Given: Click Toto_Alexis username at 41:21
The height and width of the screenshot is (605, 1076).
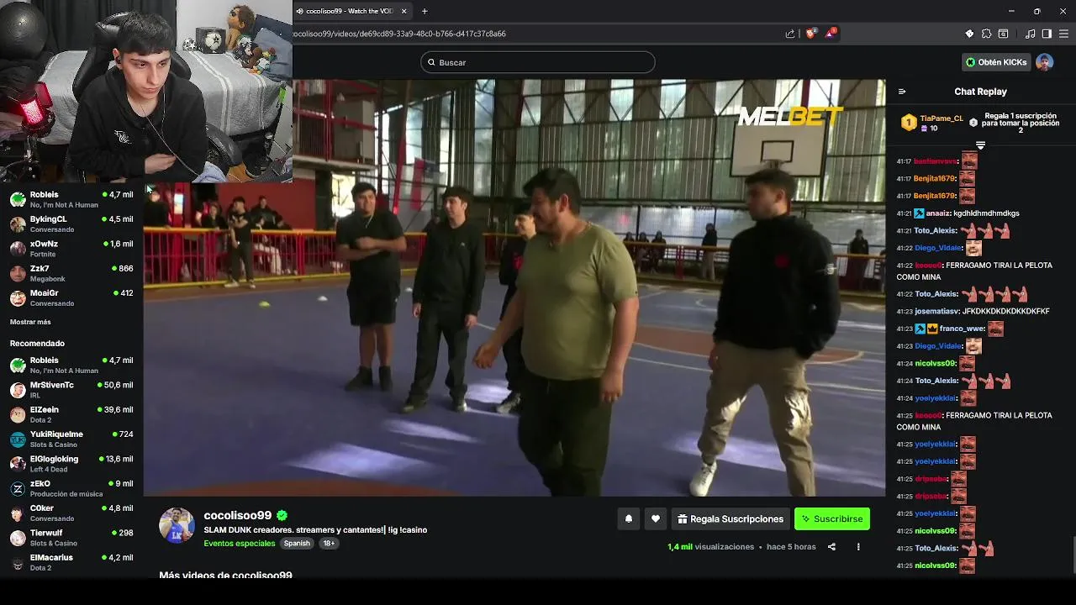Looking at the screenshot, I should [936, 231].
